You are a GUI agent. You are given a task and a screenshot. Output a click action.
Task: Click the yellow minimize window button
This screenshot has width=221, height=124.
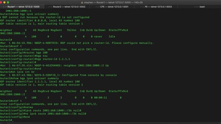point(4,2)
